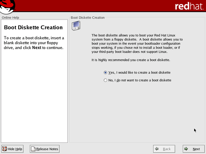This screenshot has height=154, width=206.
Task: Click the lifebuoy icon on Hide Help
Action: point(5,149)
